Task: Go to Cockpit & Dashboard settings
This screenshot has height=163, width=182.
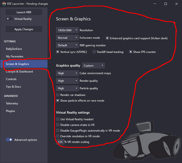Action: [19, 71]
